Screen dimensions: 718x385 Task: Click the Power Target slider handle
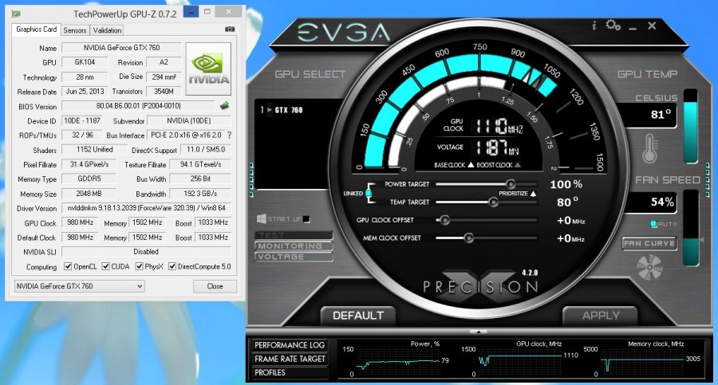click(x=510, y=184)
